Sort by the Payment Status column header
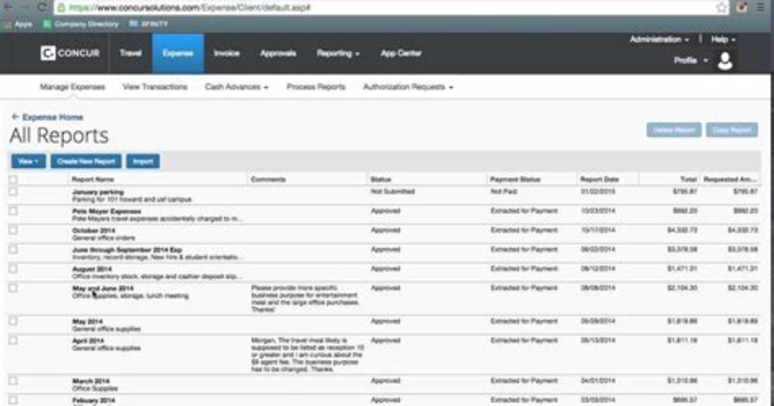The image size is (774, 406). coord(515,180)
